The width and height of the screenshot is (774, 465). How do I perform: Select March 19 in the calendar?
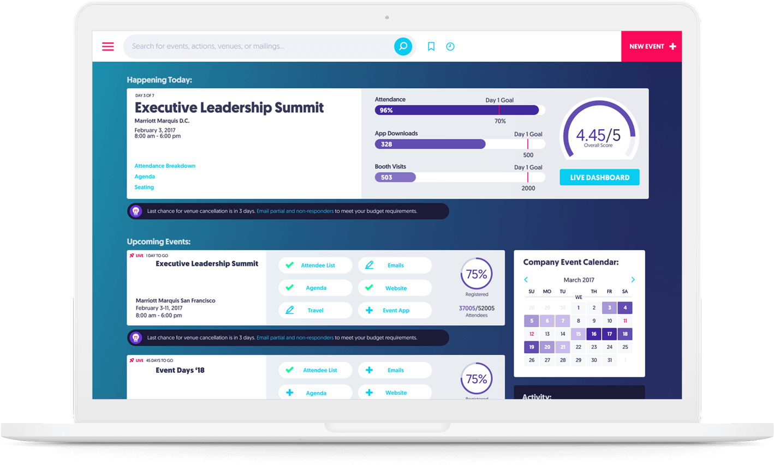[532, 347]
